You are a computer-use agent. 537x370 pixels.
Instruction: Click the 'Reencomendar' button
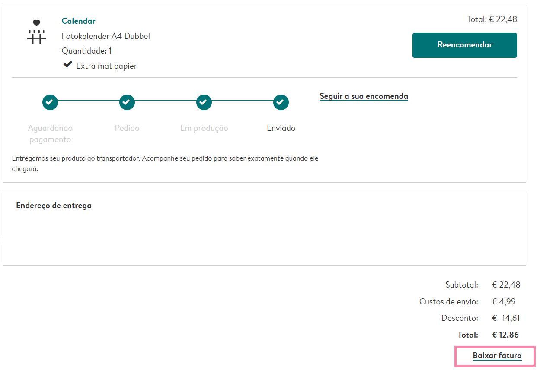click(464, 45)
